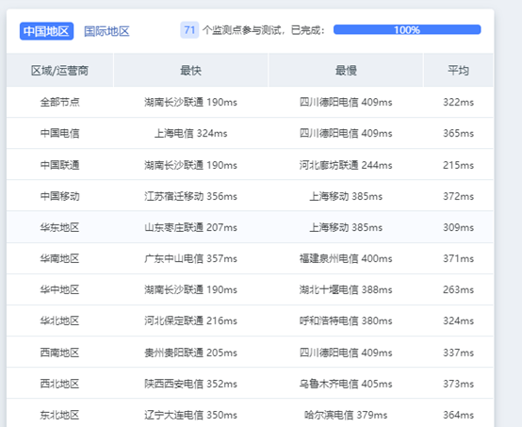This screenshot has height=427, width=522.
Task: Click the 71 monitoring point count badge
Action: 189,30
